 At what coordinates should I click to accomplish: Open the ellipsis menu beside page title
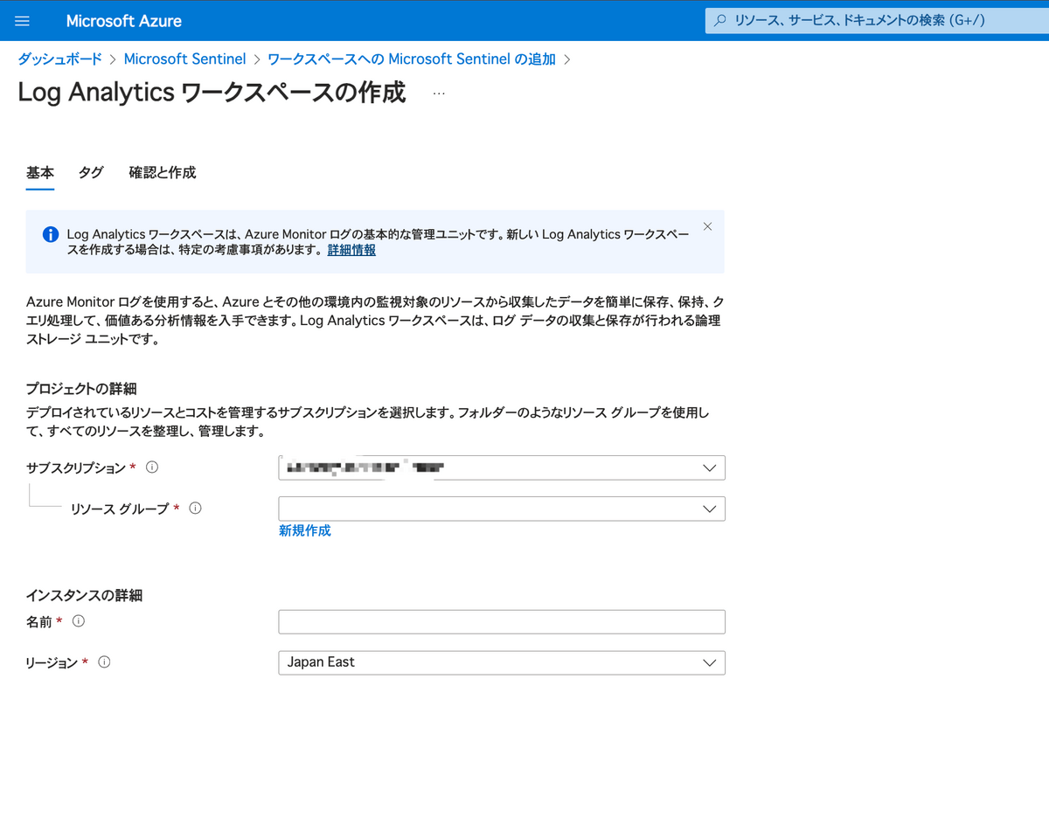coord(439,93)
